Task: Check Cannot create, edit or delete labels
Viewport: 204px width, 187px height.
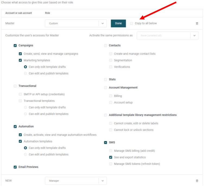Action: [x=111, y=123]
